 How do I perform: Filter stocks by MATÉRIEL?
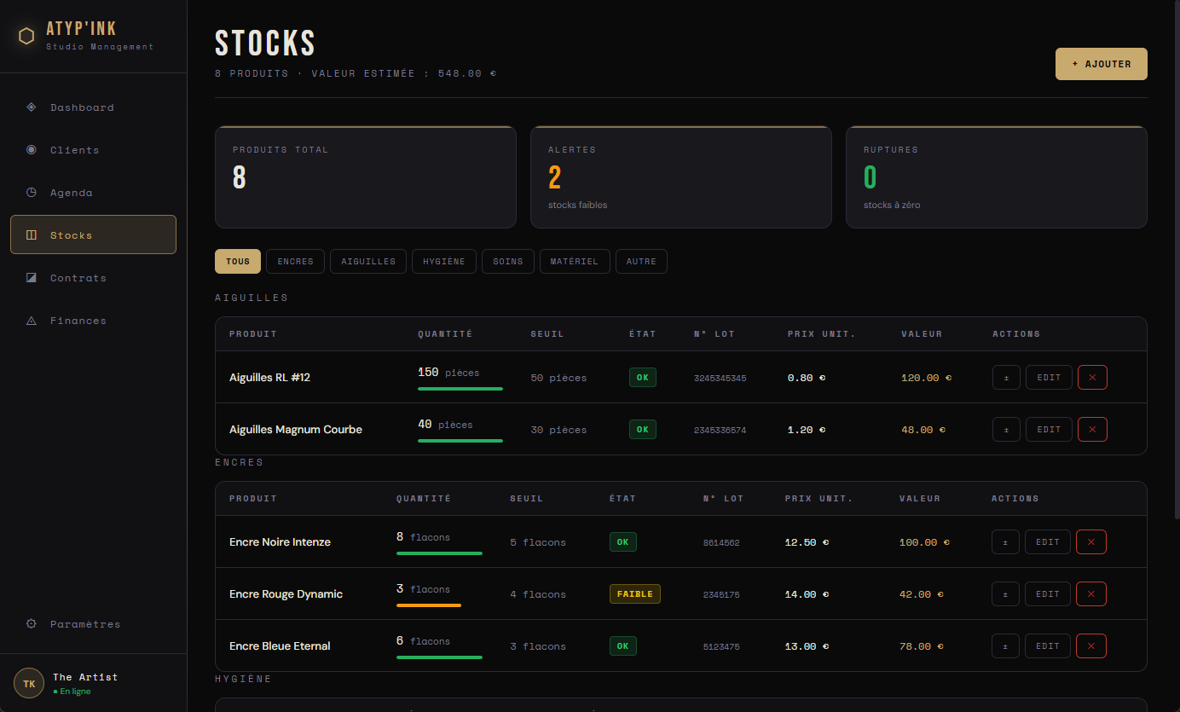(575, 261)
